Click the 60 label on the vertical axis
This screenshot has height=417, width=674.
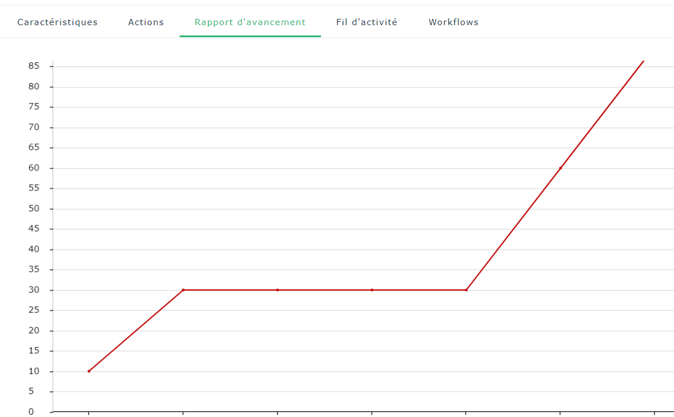pyautogui.click(x=34, y=168)
